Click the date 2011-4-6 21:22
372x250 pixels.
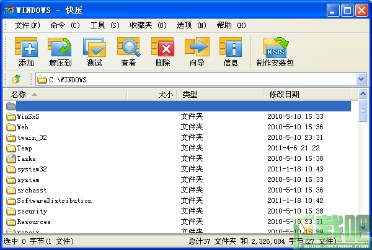pos(293,148)
